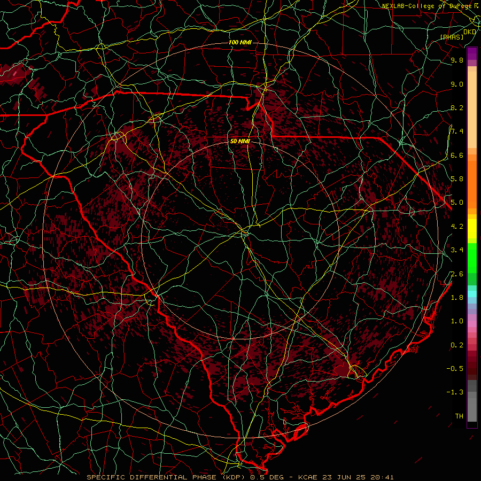
Task: Click the DKD legend title
Action: click(470, 32)
